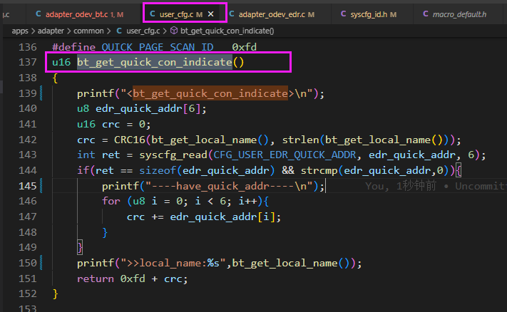Click the C file icon on adapter_odev_edr.c tab
This screenshot has width=507, height=312.
coord(232,14)
